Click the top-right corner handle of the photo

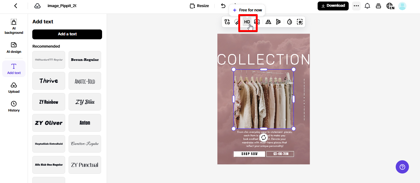pyautogui.click(x=294, y=70)
